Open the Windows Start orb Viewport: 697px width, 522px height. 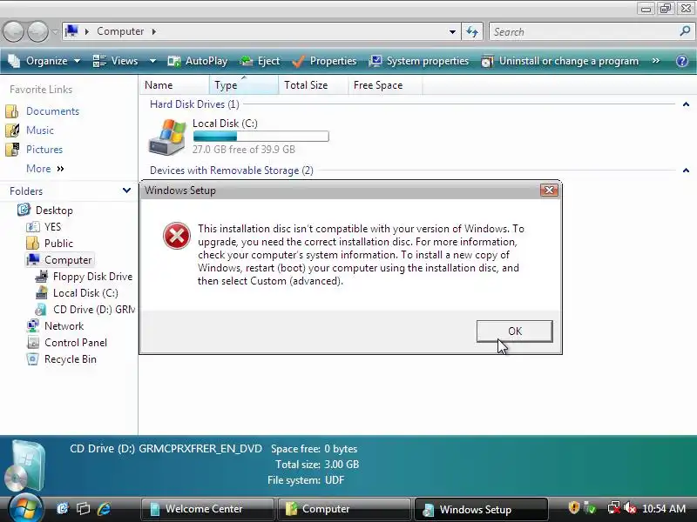point(25,507)
